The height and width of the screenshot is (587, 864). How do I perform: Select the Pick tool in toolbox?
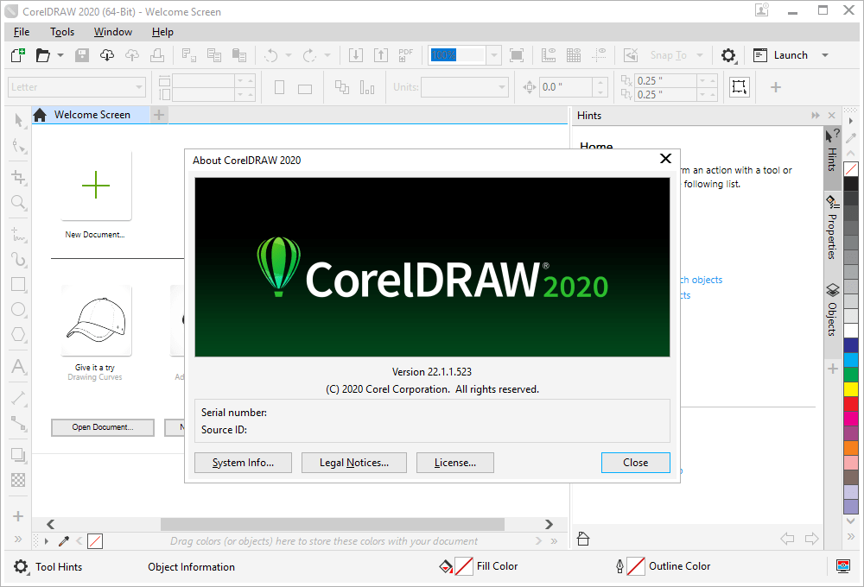tap(18, 120)
